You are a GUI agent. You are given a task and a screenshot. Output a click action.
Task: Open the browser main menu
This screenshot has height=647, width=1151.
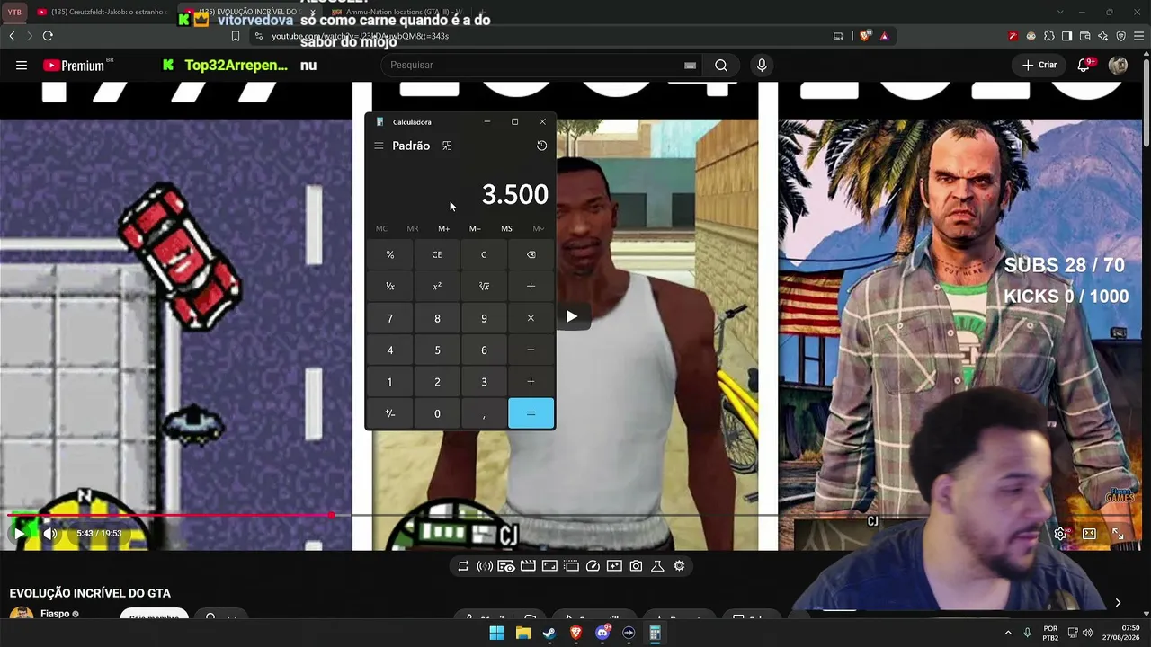(x=1138, y=36)
